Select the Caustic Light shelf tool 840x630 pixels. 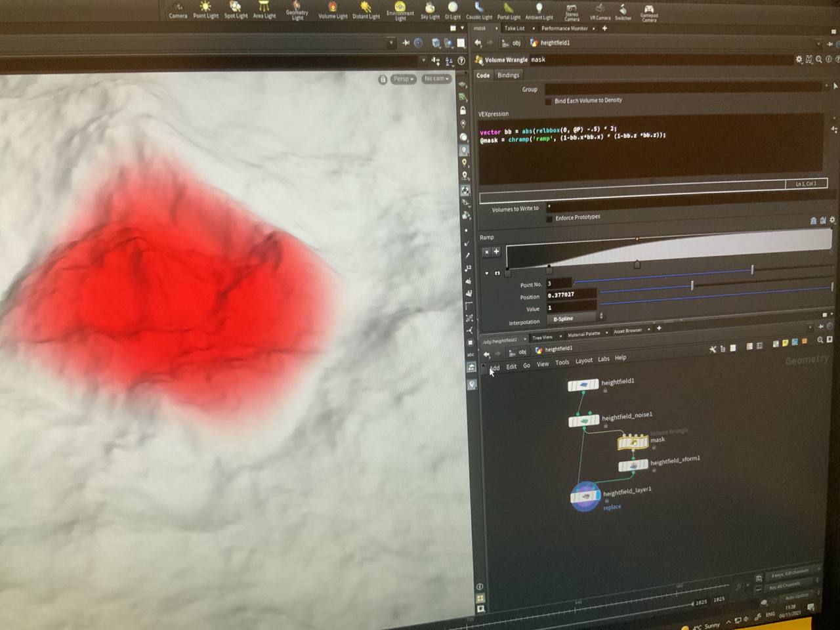pos(479,11)
